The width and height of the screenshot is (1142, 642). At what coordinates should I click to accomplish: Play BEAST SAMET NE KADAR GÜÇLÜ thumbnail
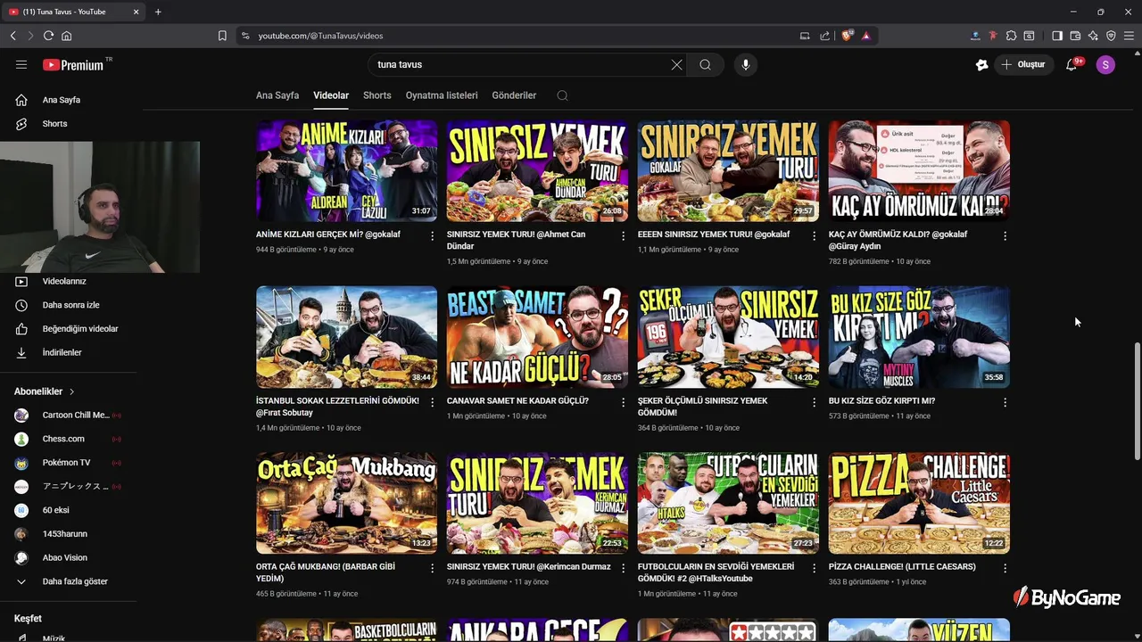tap(537, 337)
